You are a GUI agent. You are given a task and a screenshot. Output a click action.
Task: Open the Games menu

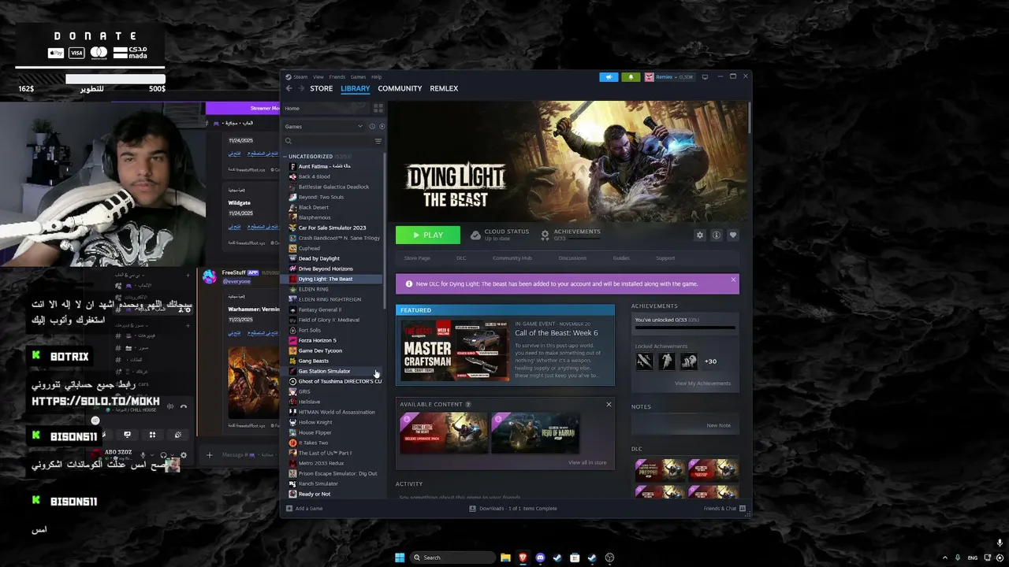click(358, 76)
